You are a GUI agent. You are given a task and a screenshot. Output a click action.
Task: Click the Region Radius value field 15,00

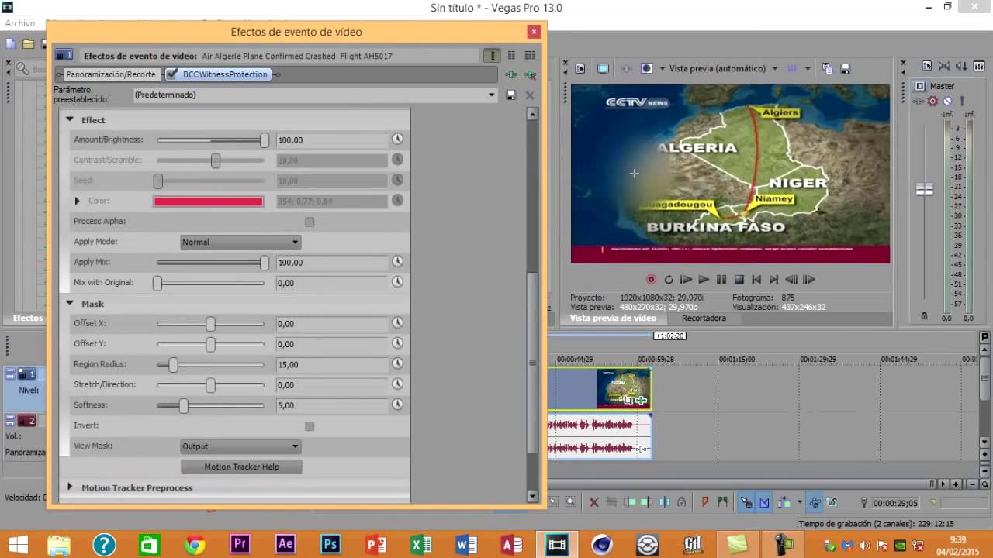(x=331, y=364)
